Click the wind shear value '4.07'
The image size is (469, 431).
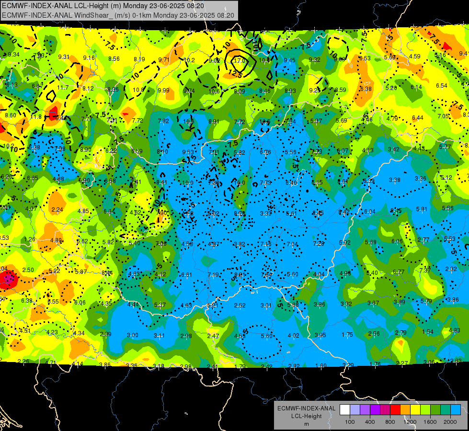[x=31, y=208]
